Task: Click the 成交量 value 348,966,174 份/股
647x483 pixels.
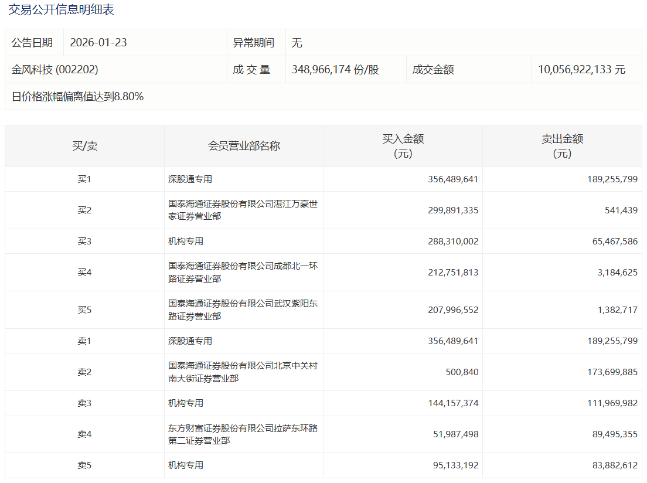Action: [x=335, y=70]
